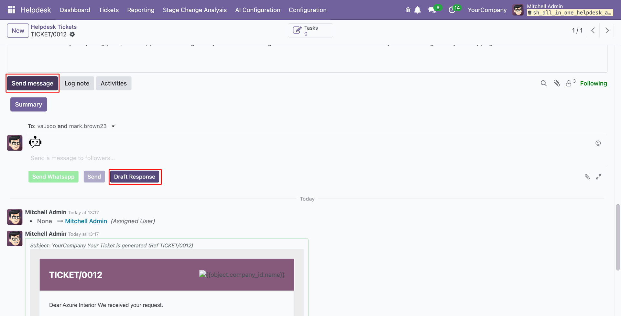Open notifications bell icon
The width and height of the screenshot is (621, 316).
418,10
